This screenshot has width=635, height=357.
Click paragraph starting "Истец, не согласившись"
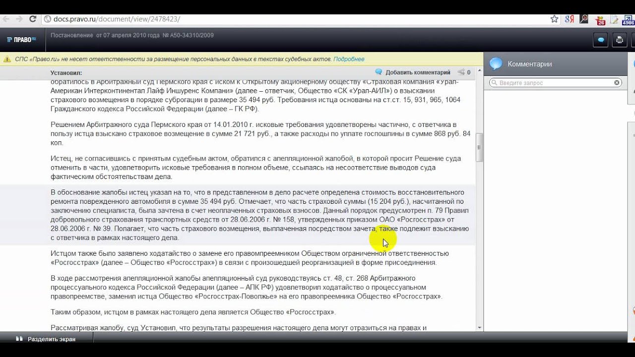[x=255, y=168]
